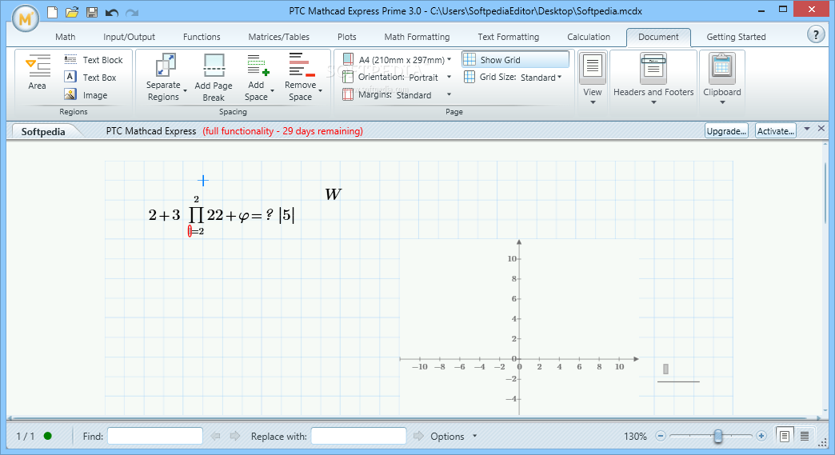Screen dimensions: 835x455
Task: Open the Text Formatting ribbon tab
Action: (x=508, y=37)
